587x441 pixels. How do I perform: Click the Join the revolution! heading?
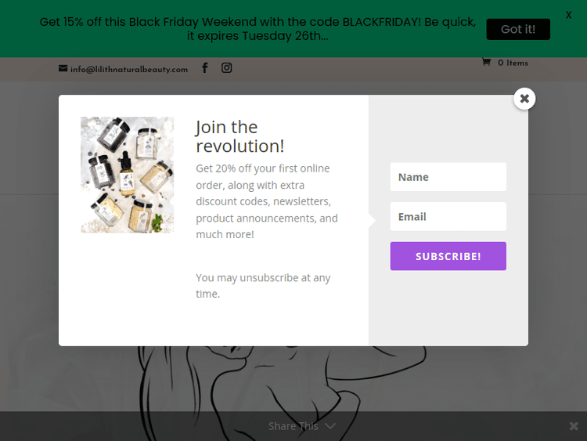[x=239, y=136]
